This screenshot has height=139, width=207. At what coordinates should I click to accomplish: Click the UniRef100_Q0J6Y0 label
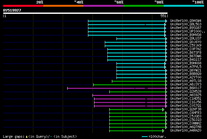click(186, 42)
